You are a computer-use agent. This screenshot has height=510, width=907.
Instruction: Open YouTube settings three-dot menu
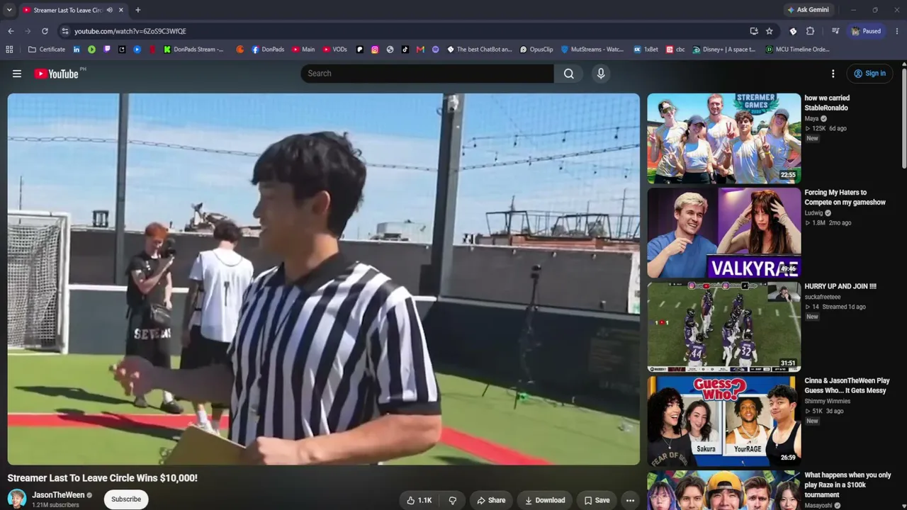833,74
